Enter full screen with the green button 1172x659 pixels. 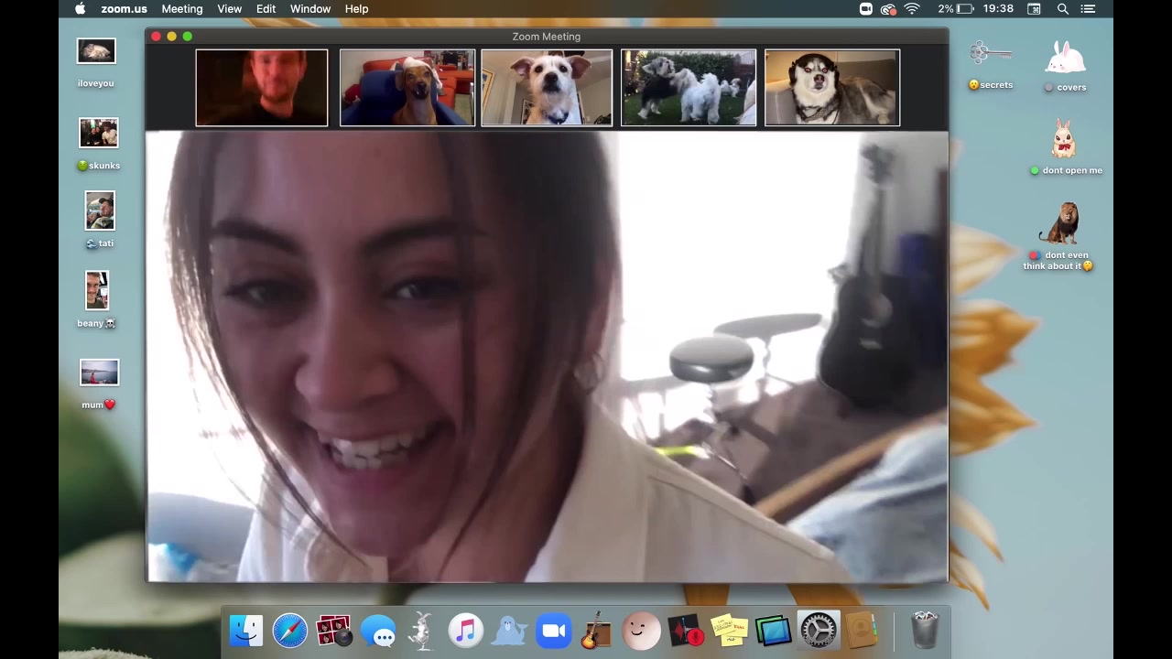click(187, 37)
